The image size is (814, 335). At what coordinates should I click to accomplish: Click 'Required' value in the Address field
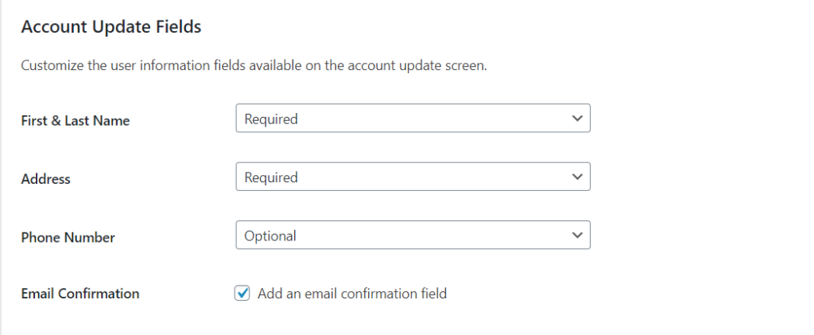tap(271, 177)
